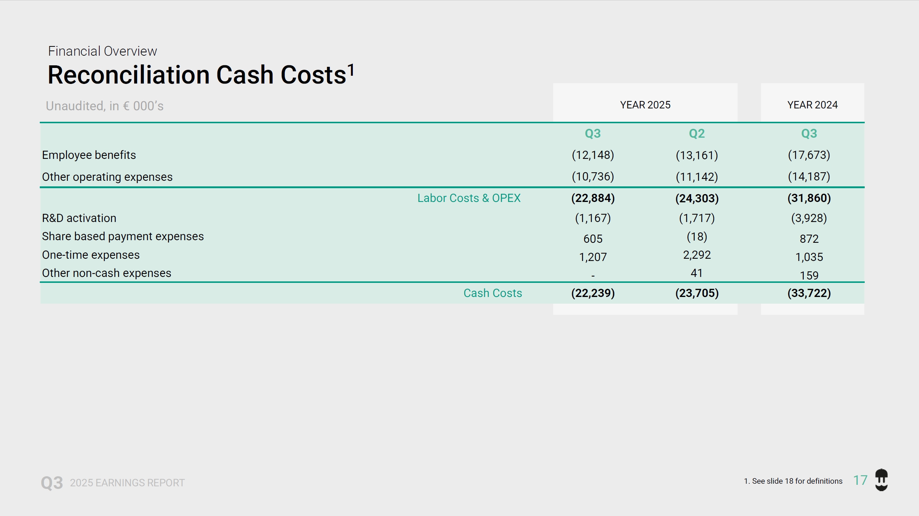Click the Financial Overview heading

tap(102, 51)
